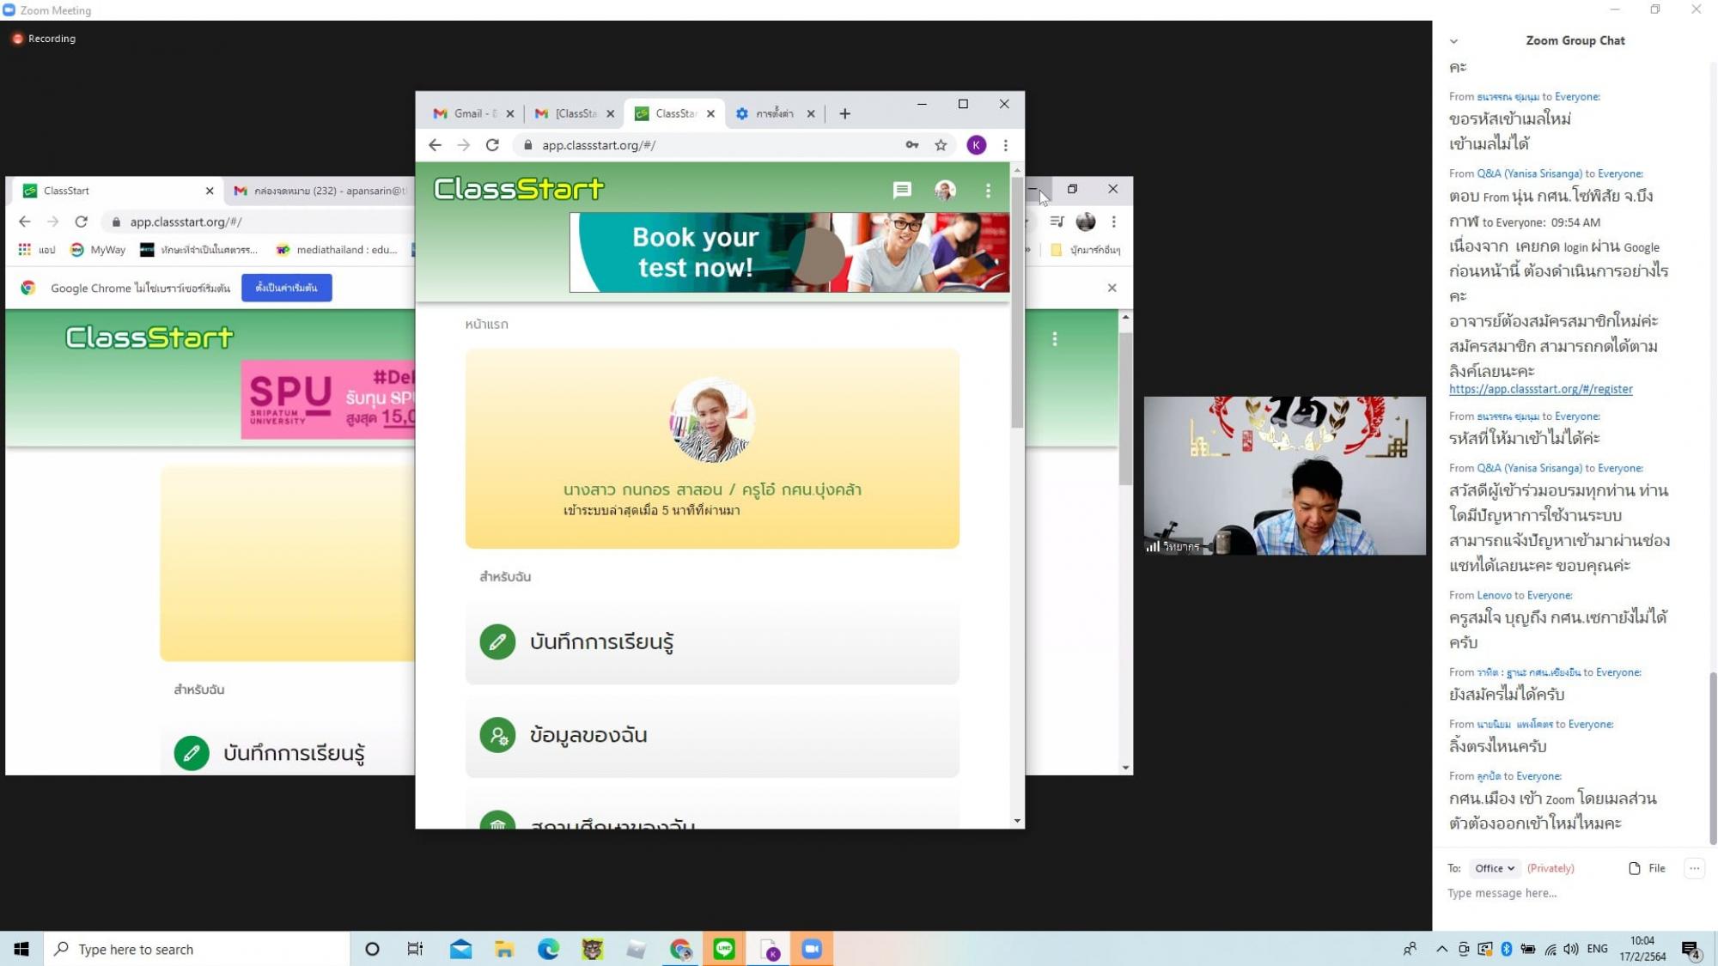Open ข้อมูลของฉัน item

[712, 735]
